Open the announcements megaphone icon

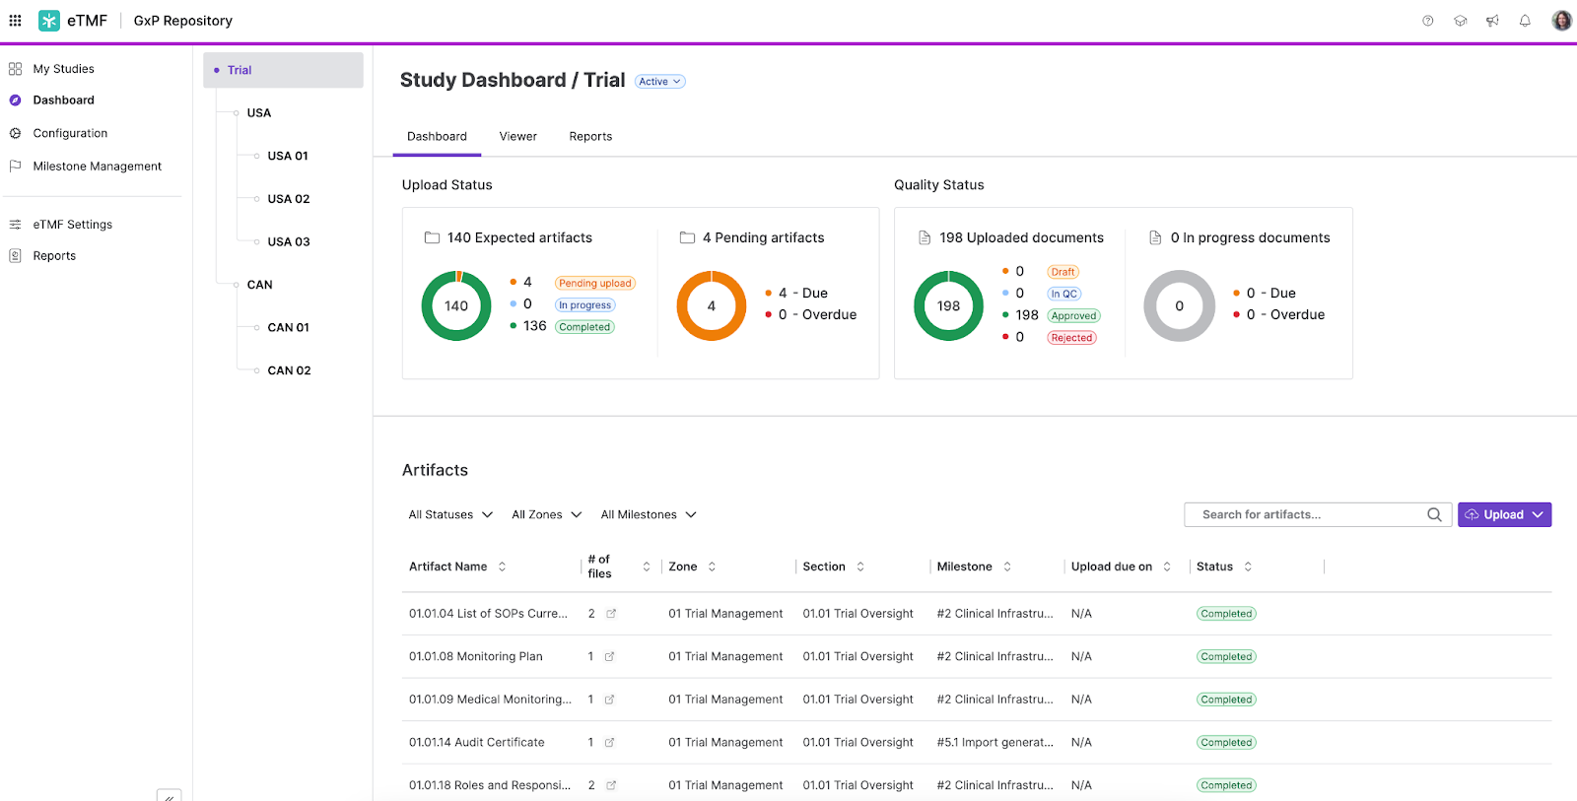[1492, 21]
